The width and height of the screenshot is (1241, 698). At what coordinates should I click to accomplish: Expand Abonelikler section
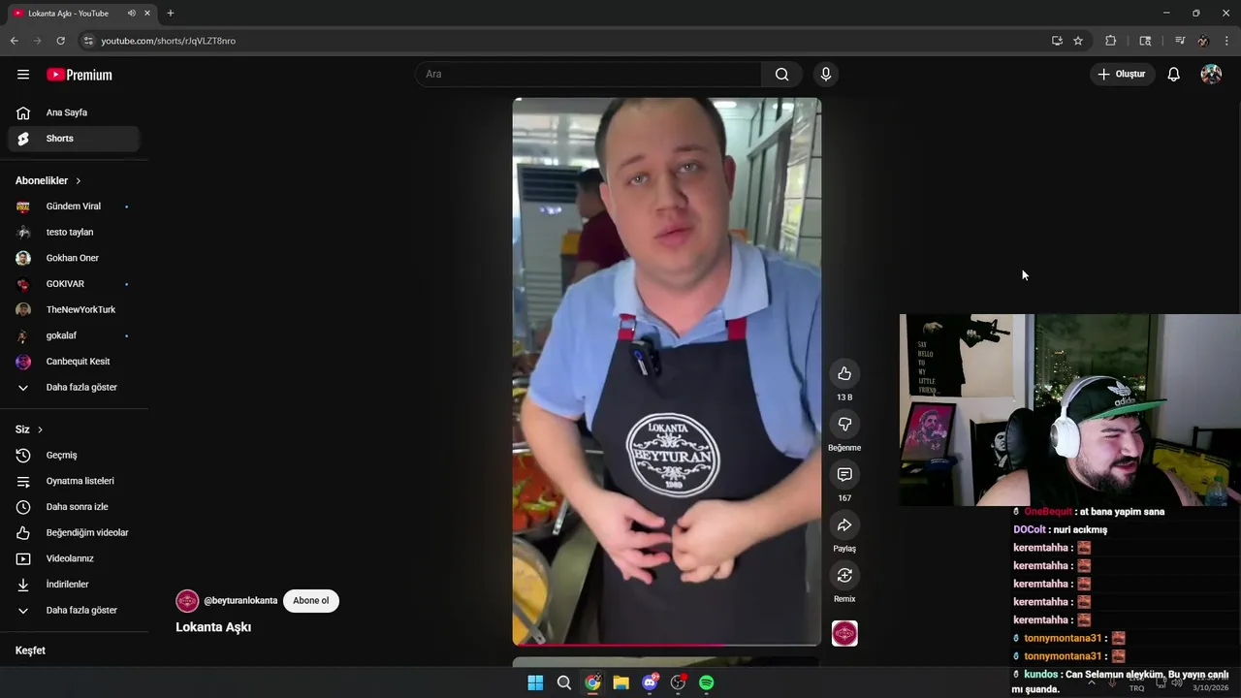[x=48, y=181]
